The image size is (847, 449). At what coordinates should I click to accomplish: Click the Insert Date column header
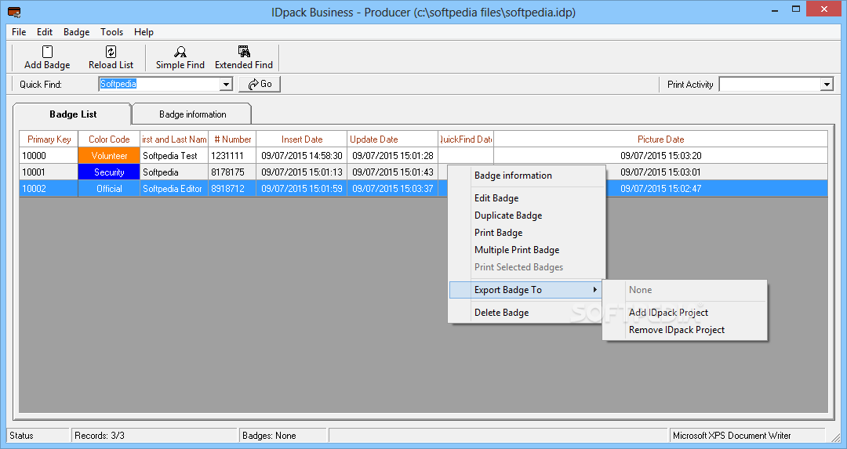tap(301, 139)
